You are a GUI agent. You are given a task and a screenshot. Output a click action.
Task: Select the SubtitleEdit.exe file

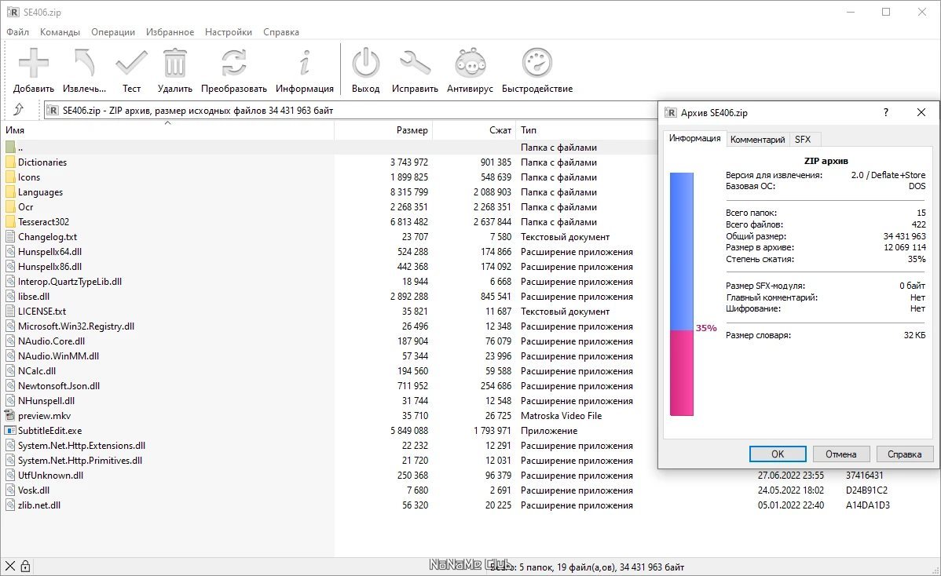tap(49, 431)
